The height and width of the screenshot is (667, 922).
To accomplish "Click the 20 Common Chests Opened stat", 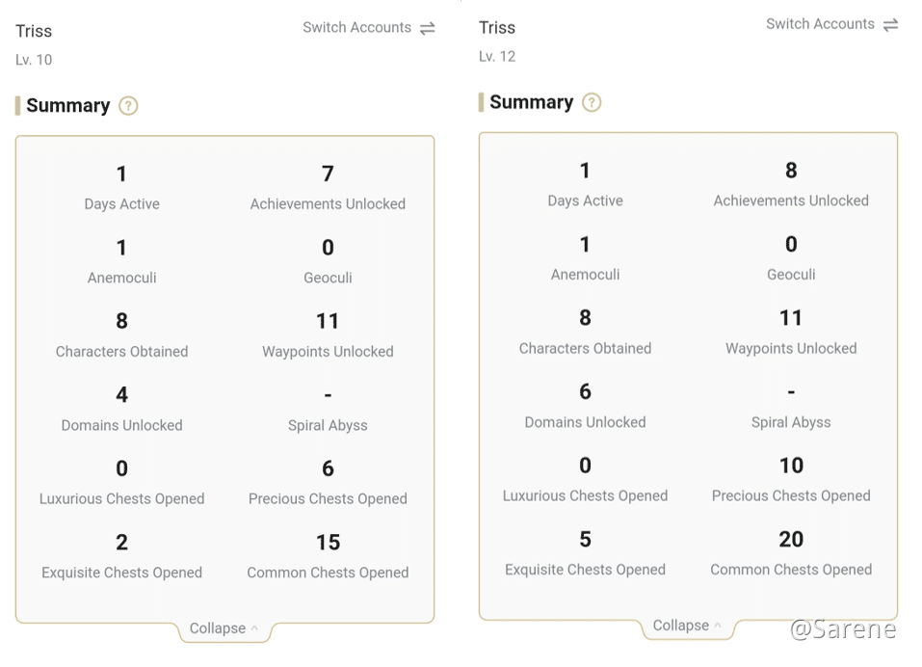I will pos(791,553).
